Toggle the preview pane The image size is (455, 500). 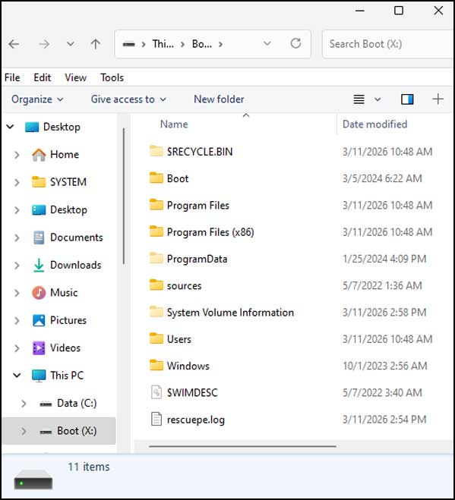pyautogui.click(x=407, y=99)
